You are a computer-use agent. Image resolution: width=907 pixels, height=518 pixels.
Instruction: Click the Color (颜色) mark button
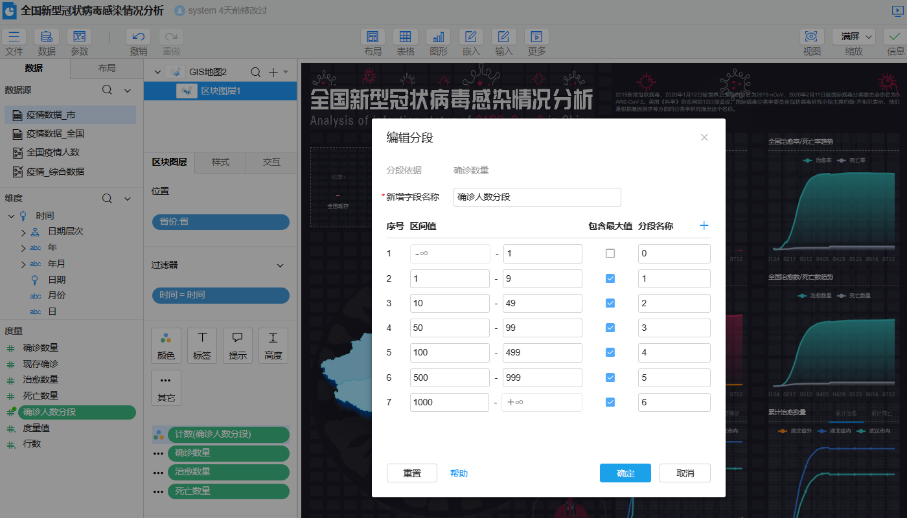coord(166,344)
